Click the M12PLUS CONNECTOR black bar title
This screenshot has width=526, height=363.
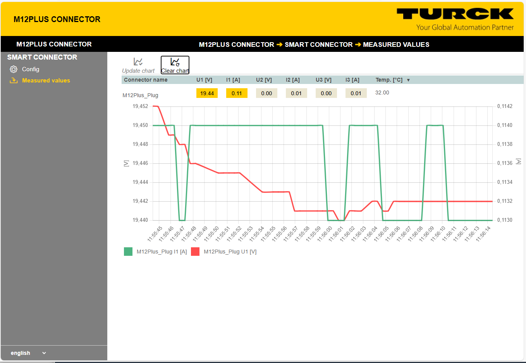pyautogui.click(x=54, y=44)
